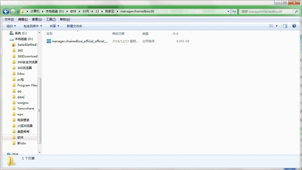Open the 查看(V) menu

pyautogui.click(x=37, y=19)
